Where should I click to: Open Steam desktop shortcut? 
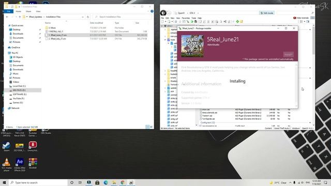pos(7,147)
